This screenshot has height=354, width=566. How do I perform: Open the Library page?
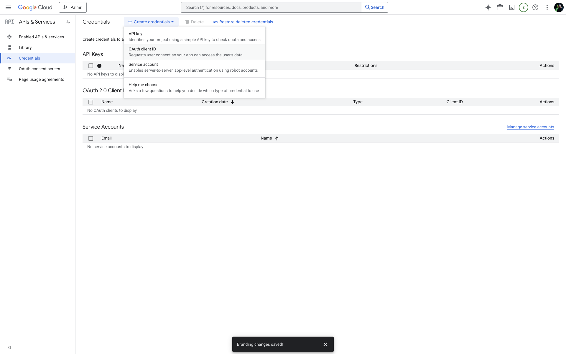pyautogui.click(x=38, y=47)
